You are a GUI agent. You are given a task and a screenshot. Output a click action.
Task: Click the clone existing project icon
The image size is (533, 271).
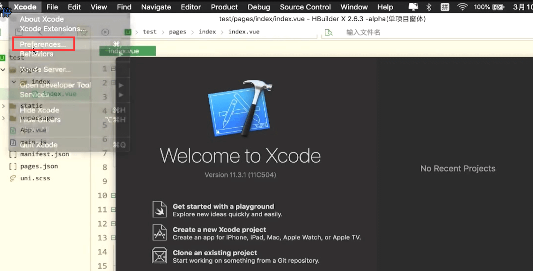(x=159, y=256)
